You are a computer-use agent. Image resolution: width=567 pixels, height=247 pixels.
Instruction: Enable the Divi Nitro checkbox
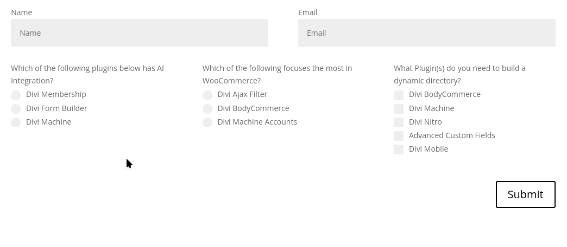(399, 122)
